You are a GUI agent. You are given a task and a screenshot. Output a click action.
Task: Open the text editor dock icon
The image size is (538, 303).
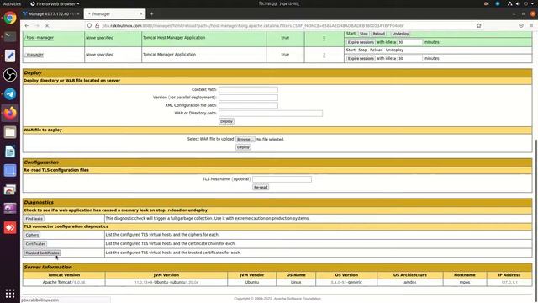10,56
